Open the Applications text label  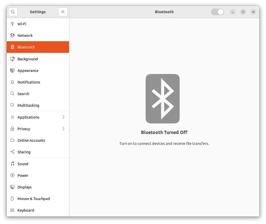click(x=28, y=117)
